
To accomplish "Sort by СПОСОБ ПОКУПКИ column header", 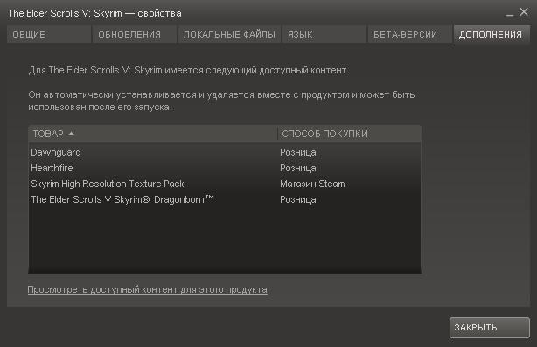I will pos(349,134).
